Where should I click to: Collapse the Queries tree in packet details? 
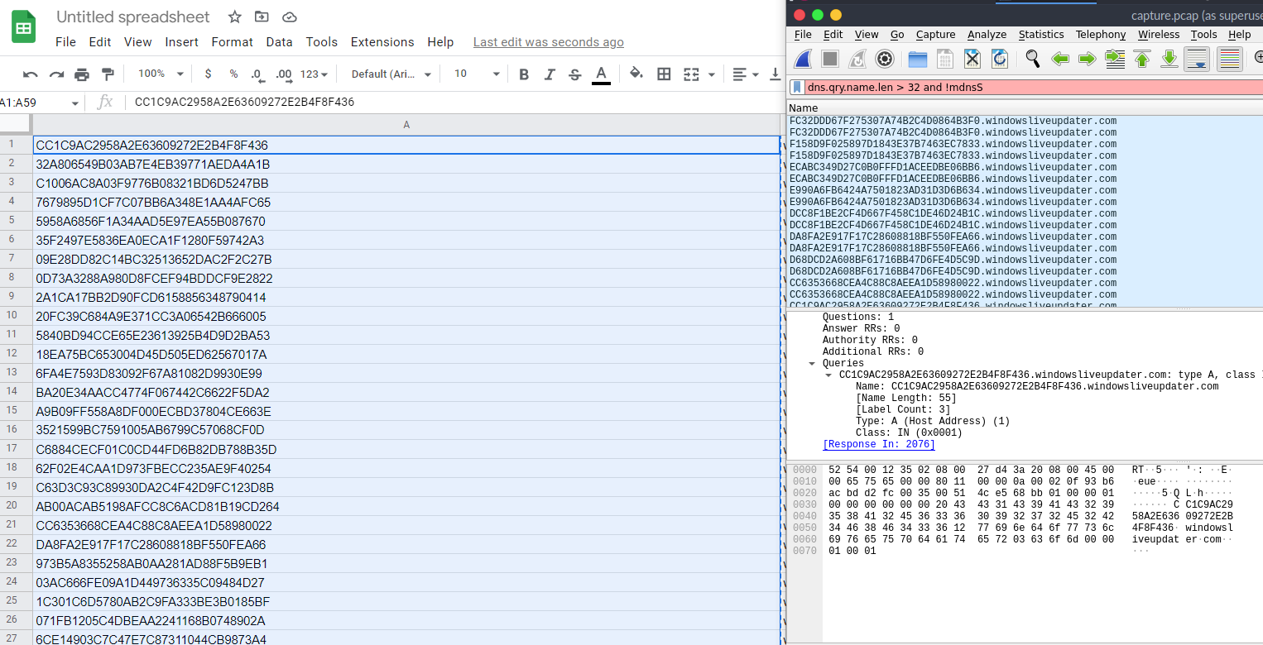(812, 364)
